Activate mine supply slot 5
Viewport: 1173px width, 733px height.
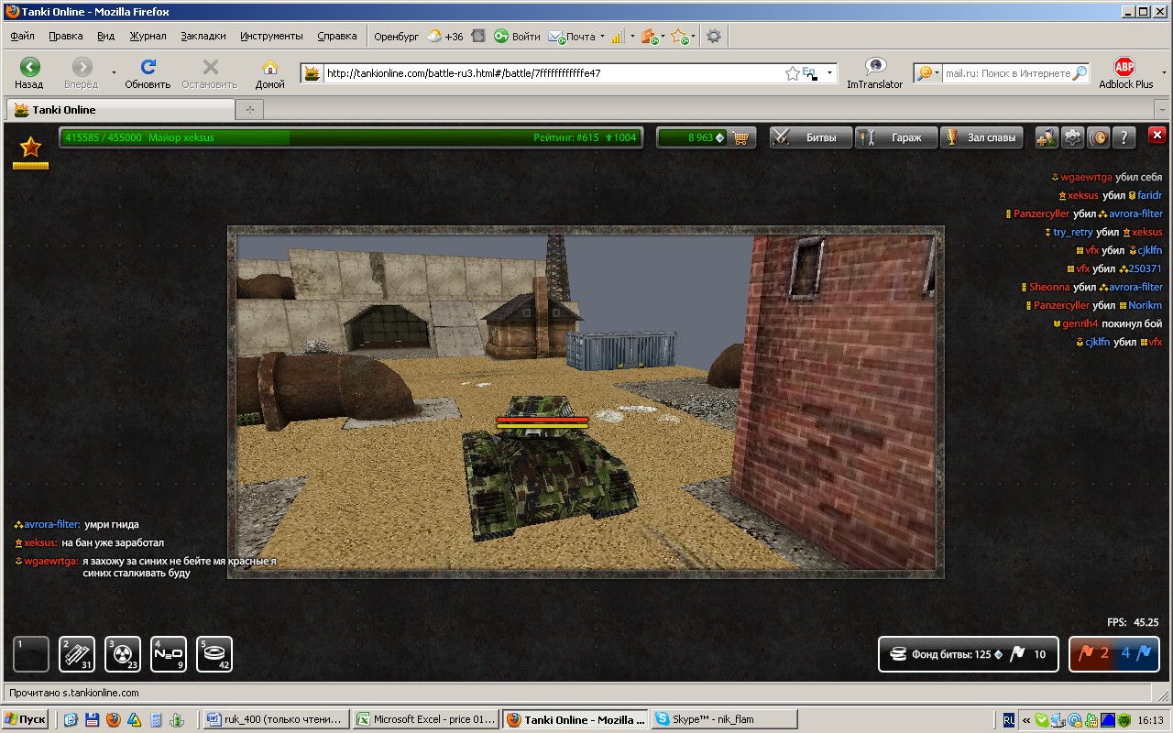pyautogui.click(x=214, y=654)
